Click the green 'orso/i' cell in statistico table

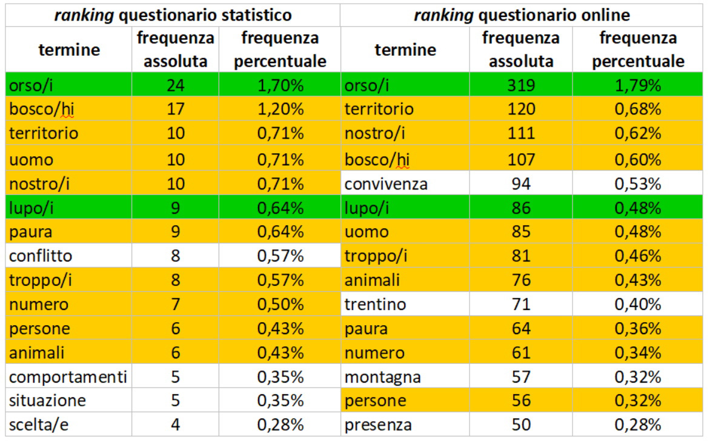pos(68,85)
